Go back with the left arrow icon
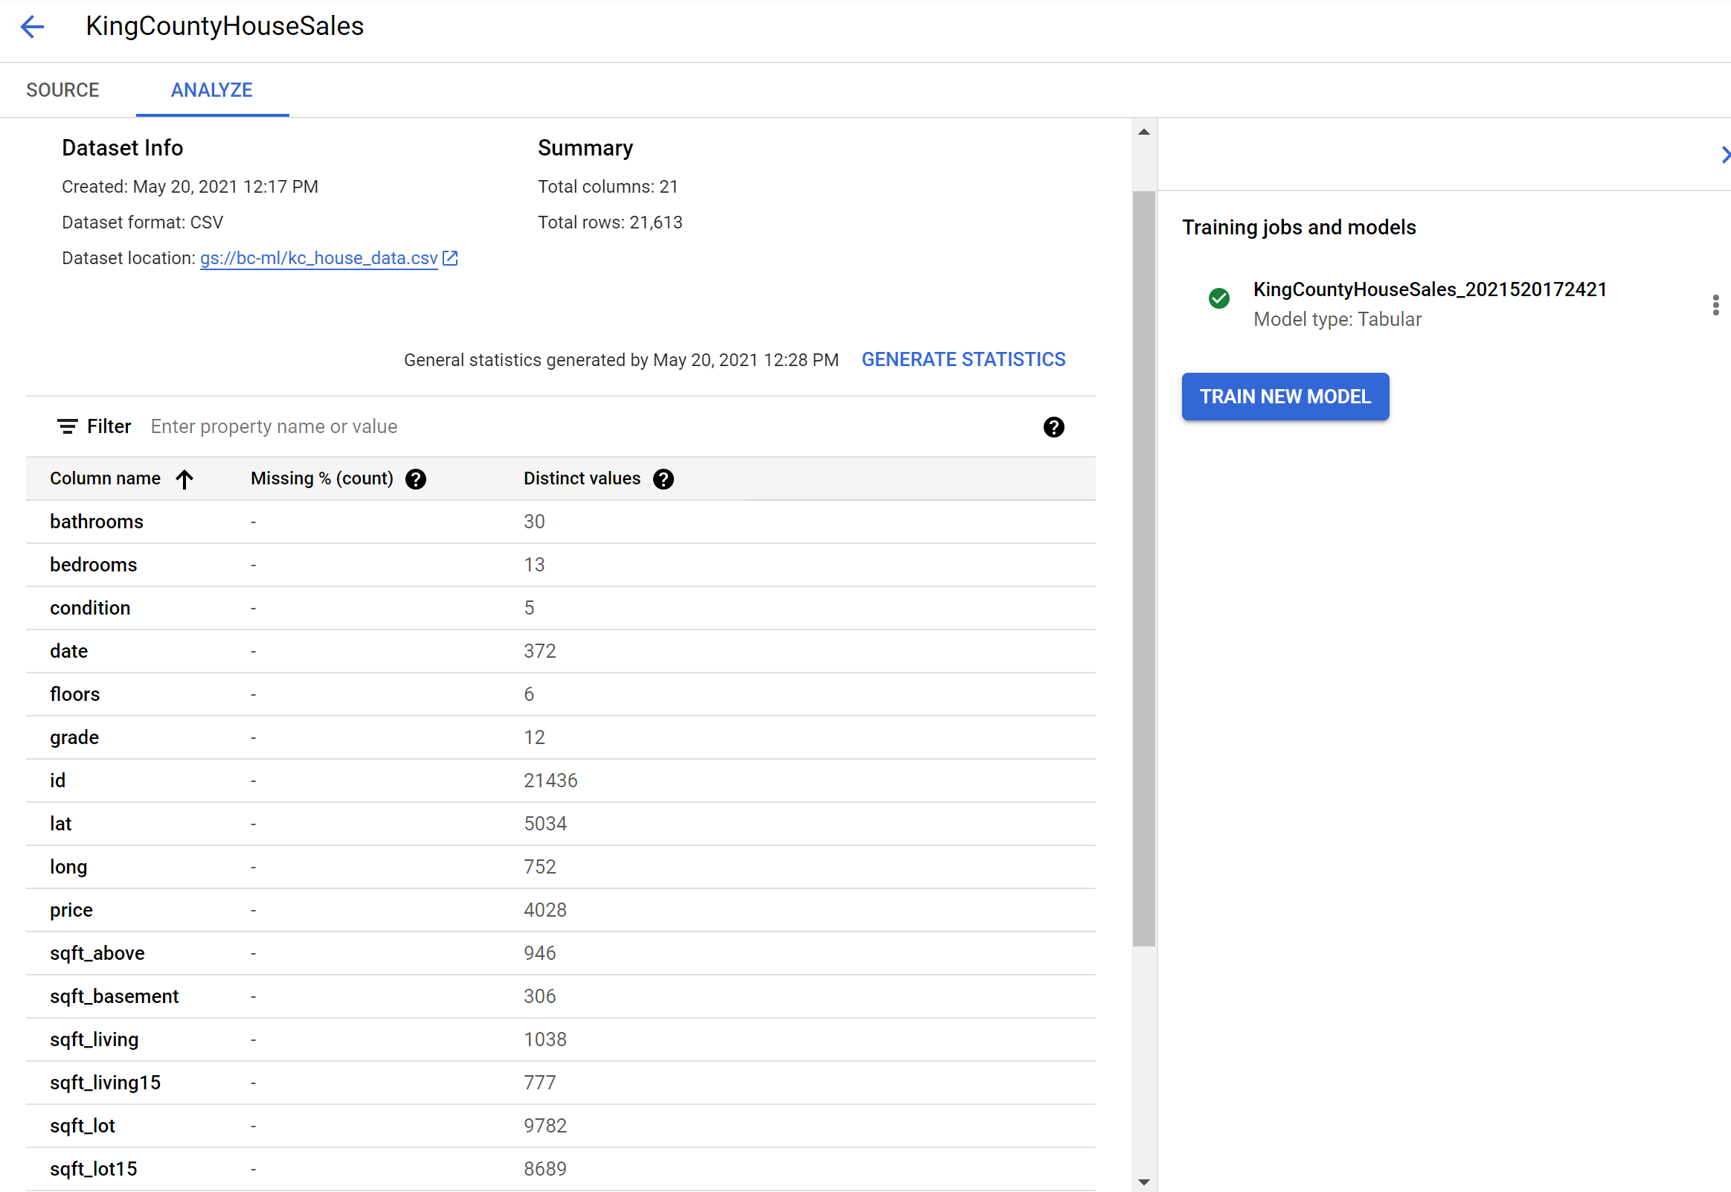This screenshot has width=1731, height=1192. 32,27
